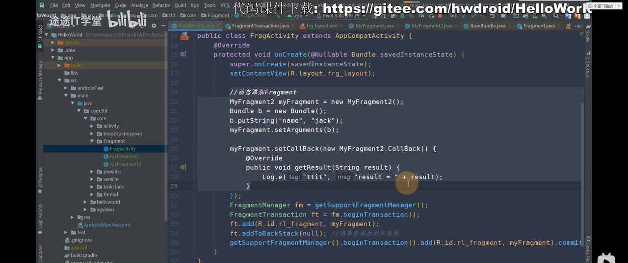Screen dimensions: 628x263
Task: Switch to the frg_layout.xml editor tab
Action: 322,26
